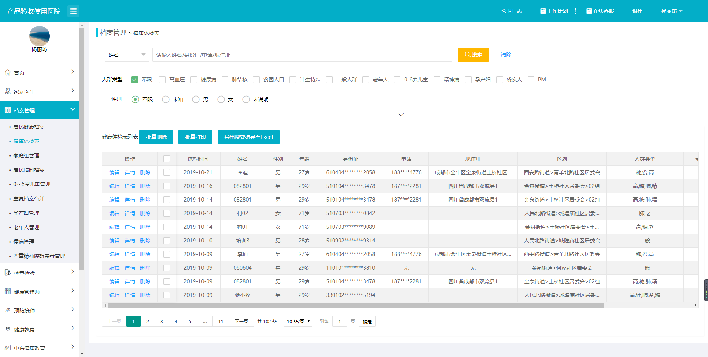The height and width of the screenshot is (357, 708).
Task: Click the 健康管理师 sidebar icon
Action: (8, 291)
